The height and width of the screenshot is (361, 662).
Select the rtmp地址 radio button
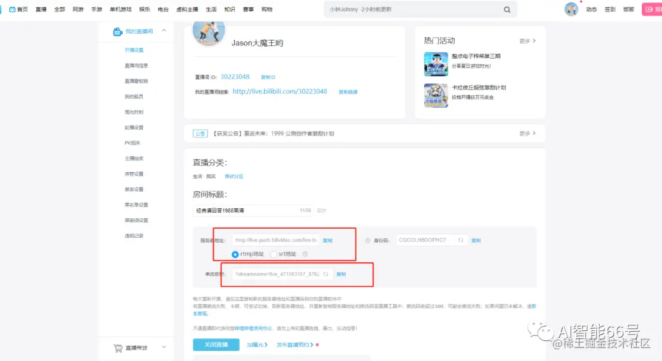coord(235,254)
